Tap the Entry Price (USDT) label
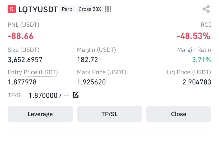The height and width of the screenshot is (158, 219). [33, 72]
